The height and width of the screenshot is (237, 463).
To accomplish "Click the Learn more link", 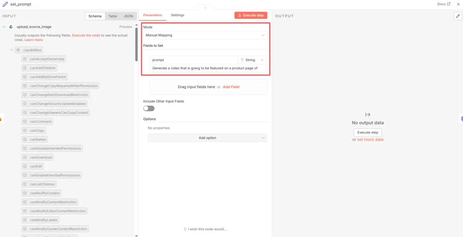I will pyautogui.click(x=33, y=40).
